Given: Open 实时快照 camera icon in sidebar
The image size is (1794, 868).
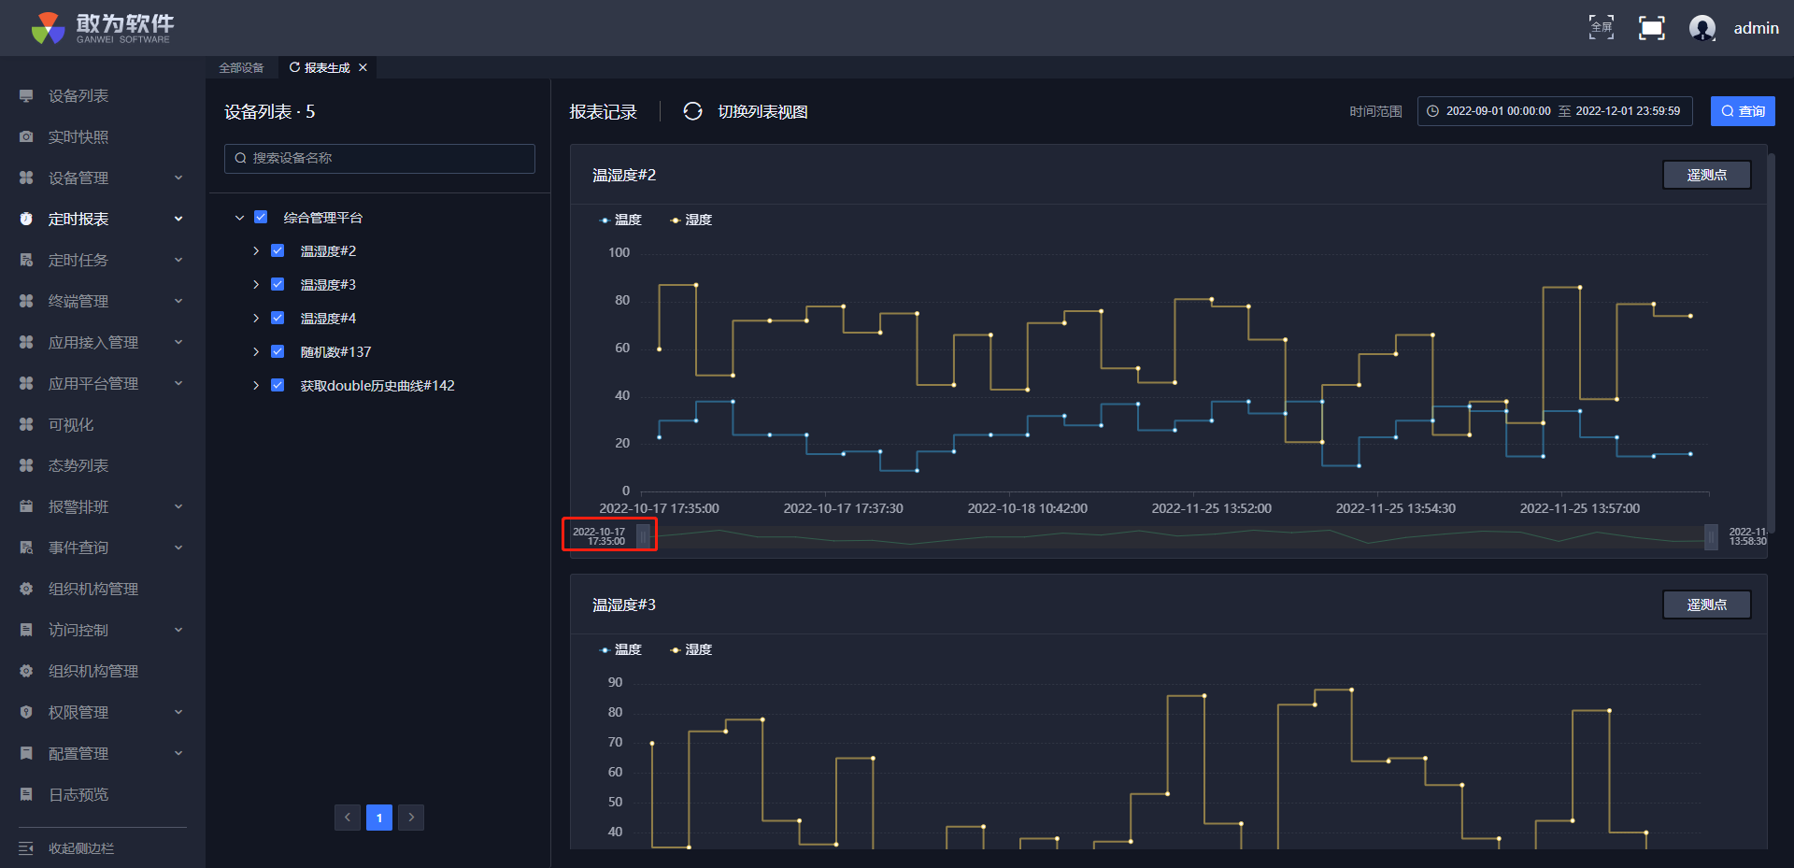Looking at the screenshot, I should coord(26,137).
